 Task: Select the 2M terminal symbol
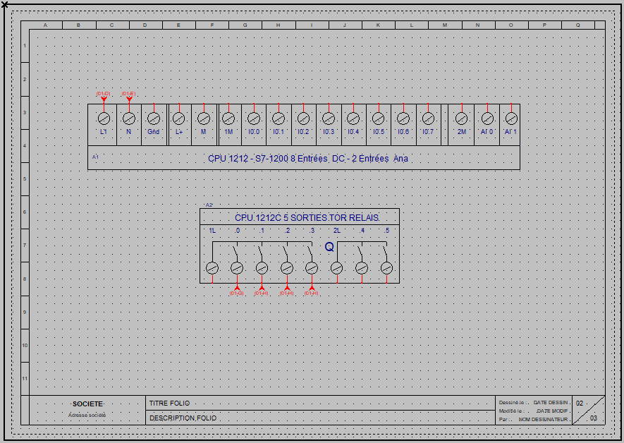(x=461, y=119)
